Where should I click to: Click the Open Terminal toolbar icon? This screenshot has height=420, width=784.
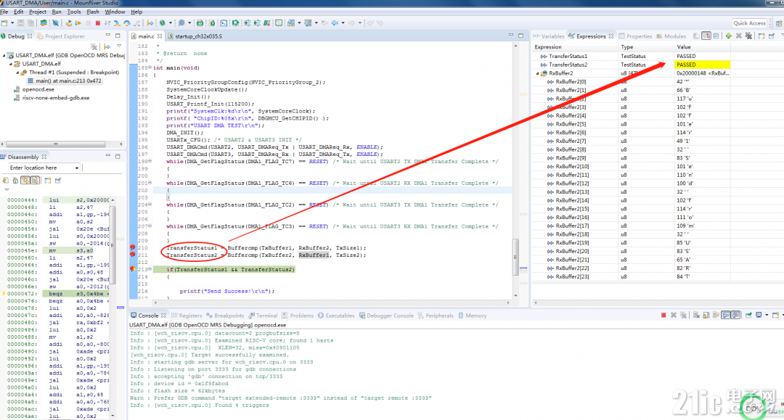(x=224, y=23)
